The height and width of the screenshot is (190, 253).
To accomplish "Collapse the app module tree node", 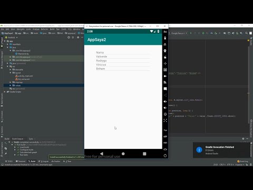I will click(x=5, y=41).
